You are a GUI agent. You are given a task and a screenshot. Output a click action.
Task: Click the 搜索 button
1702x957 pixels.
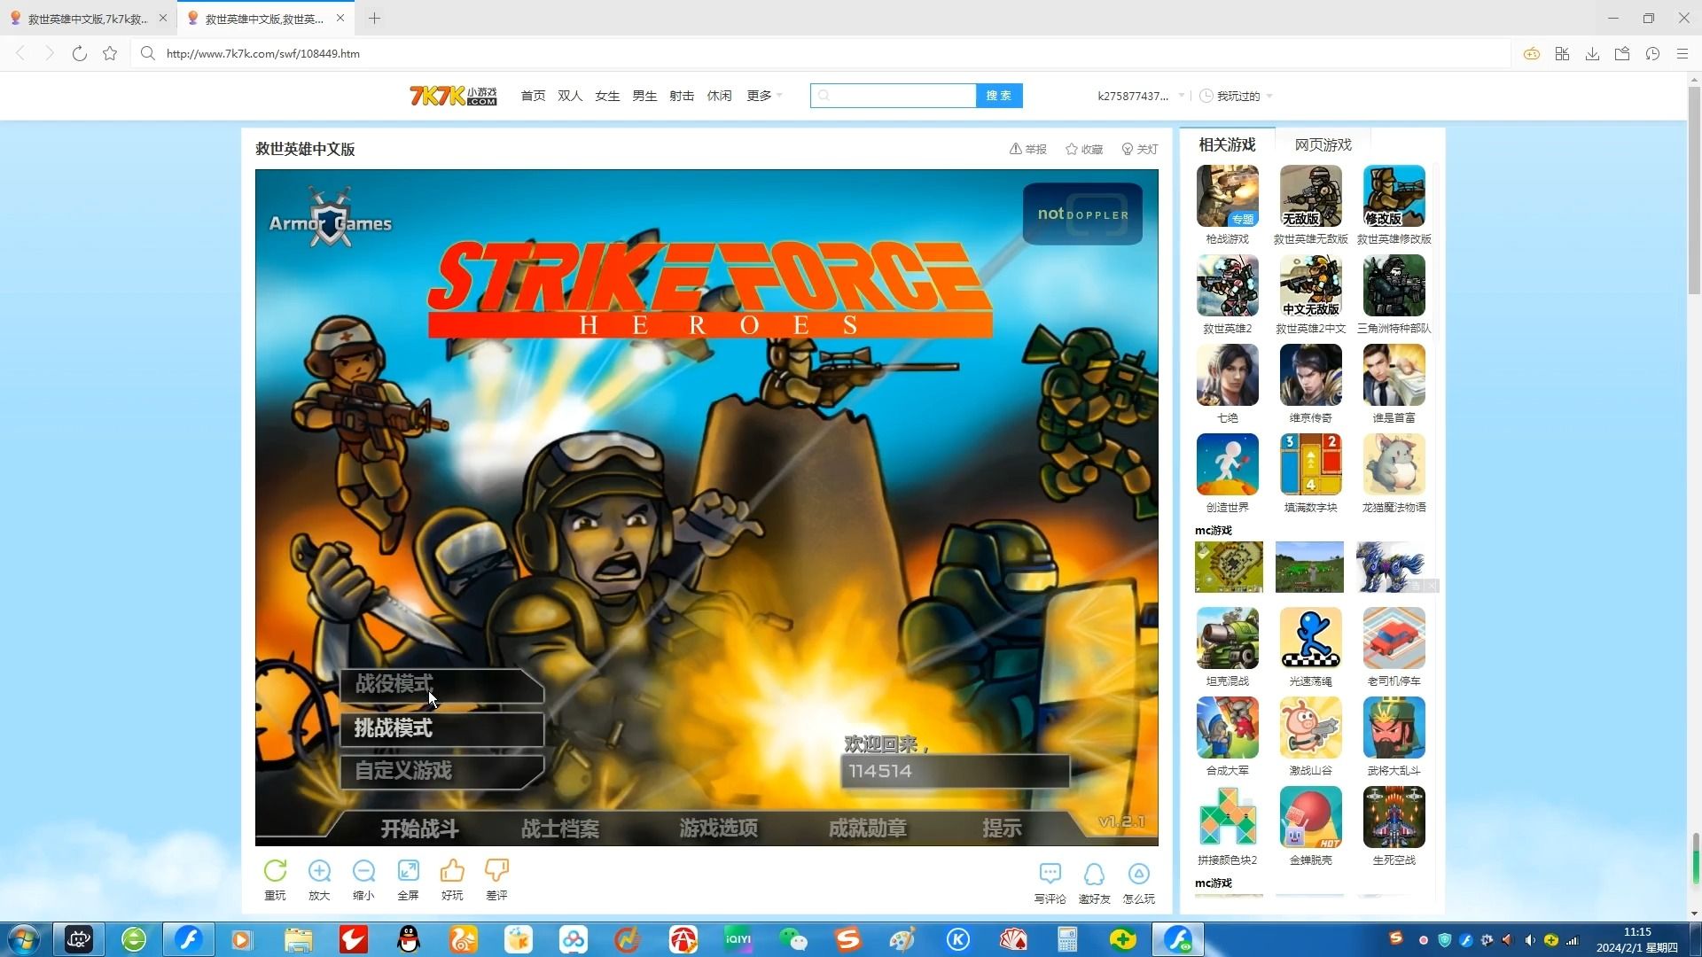pyautogui.click(x=999, y=96)
